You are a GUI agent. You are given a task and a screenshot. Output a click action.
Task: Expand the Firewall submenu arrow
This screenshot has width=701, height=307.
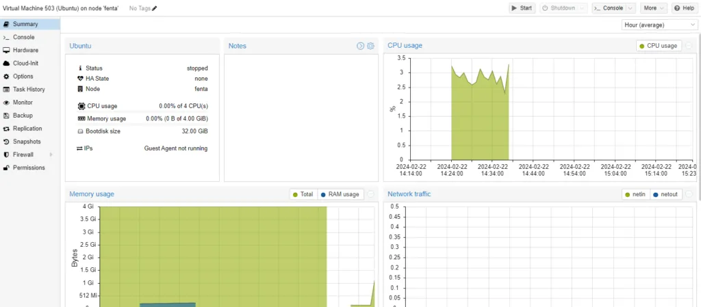point(51,155)
